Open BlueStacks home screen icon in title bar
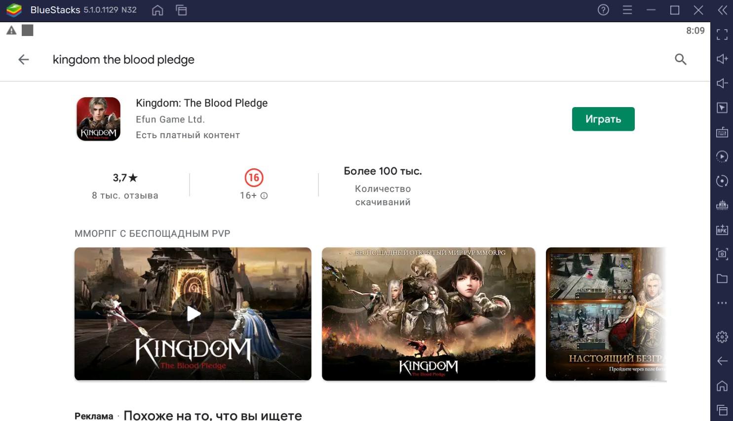This screenshot has width=733, height=421. 157,10
